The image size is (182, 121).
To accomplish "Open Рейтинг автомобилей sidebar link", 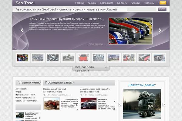I will (x=25, y=98).
